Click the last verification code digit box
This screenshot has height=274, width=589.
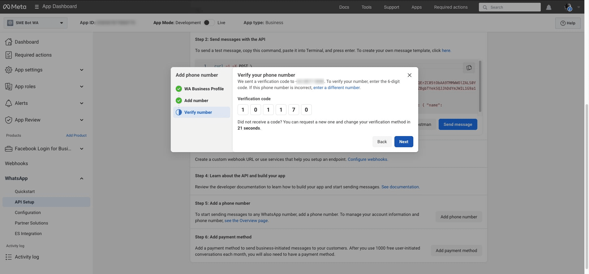pos(306,109)
